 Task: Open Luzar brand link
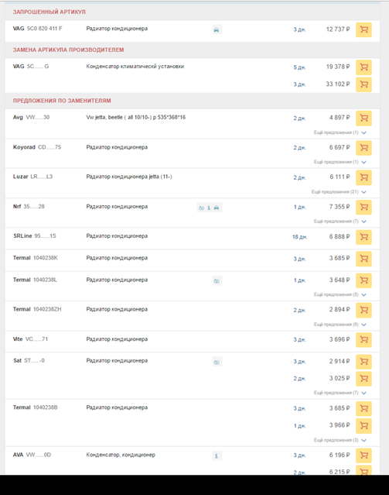click(x=20, y=177)
